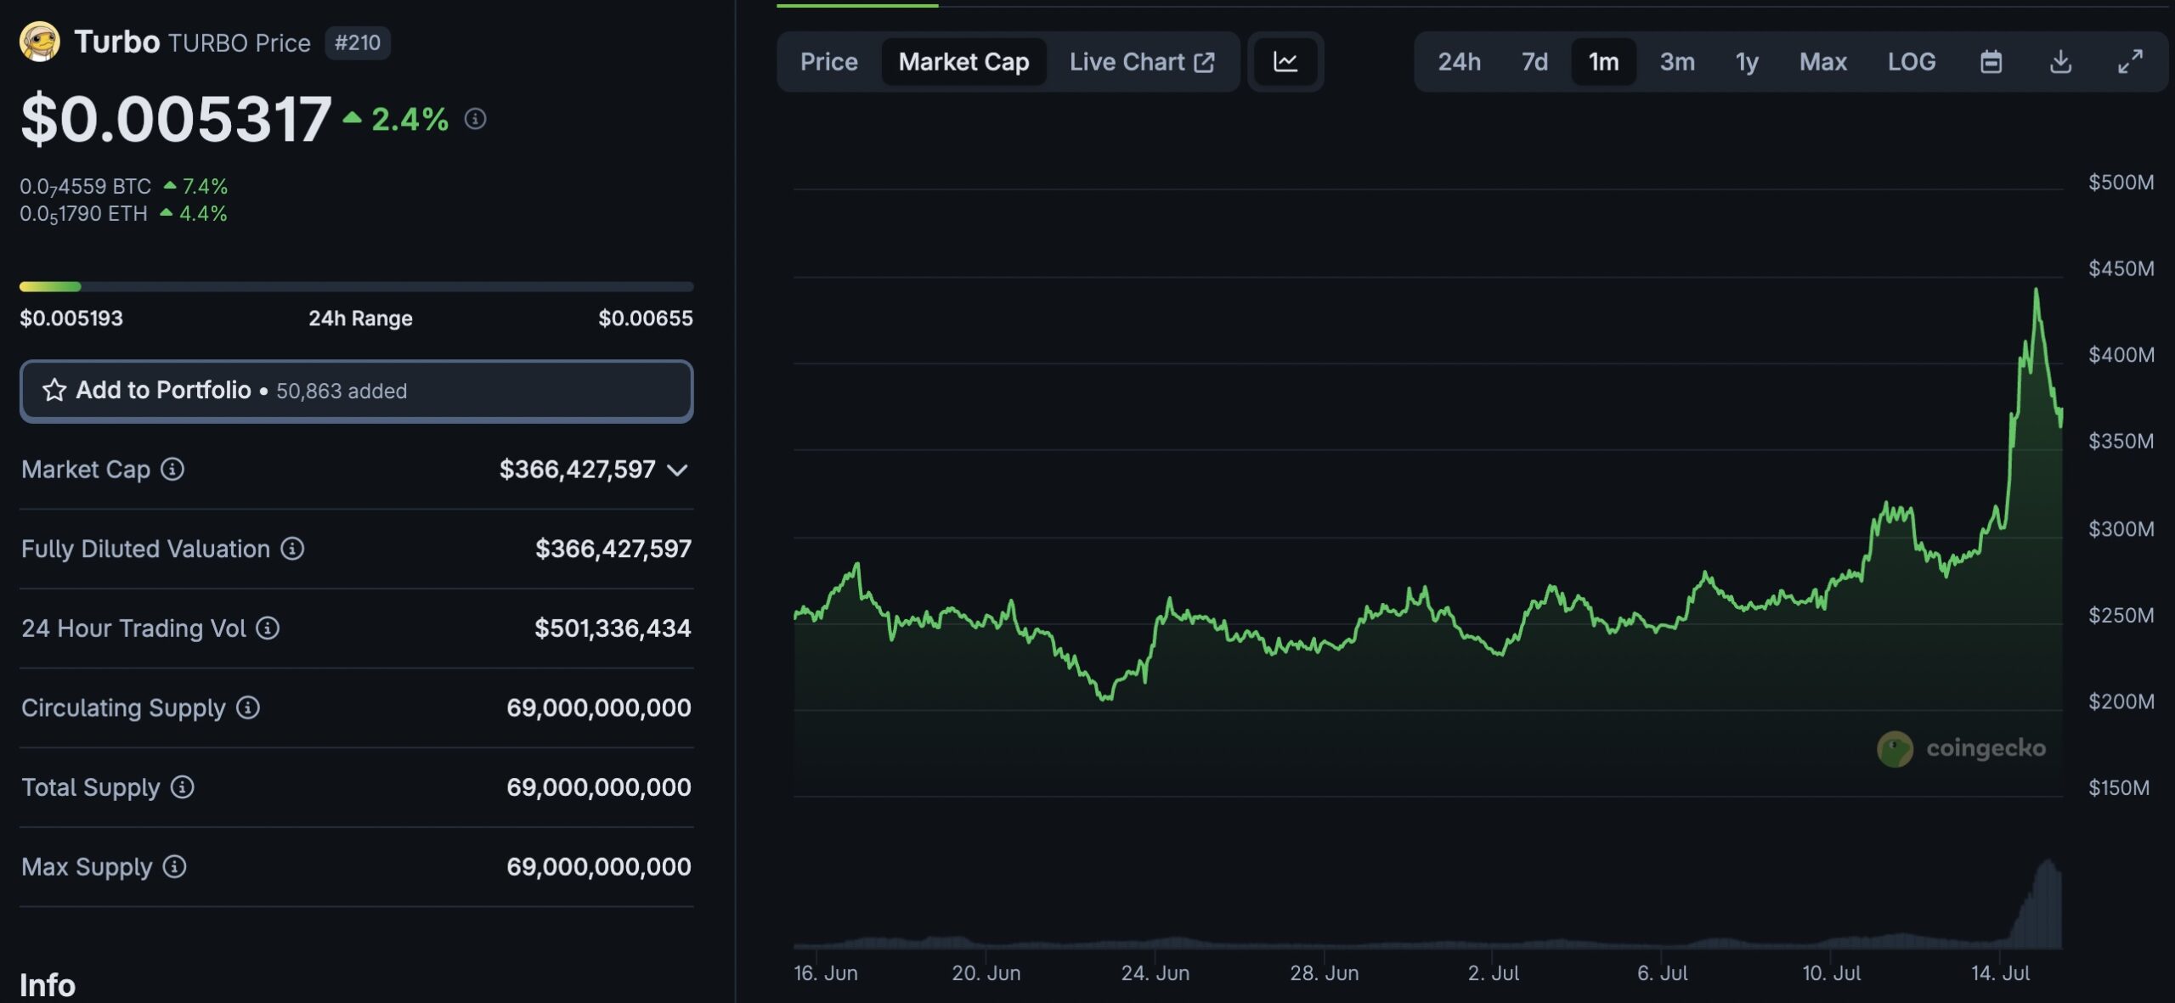Click the 7.4% BTC change percentage
The height and width of the screenshot is (1003, 2175).
tap(205, 186)
